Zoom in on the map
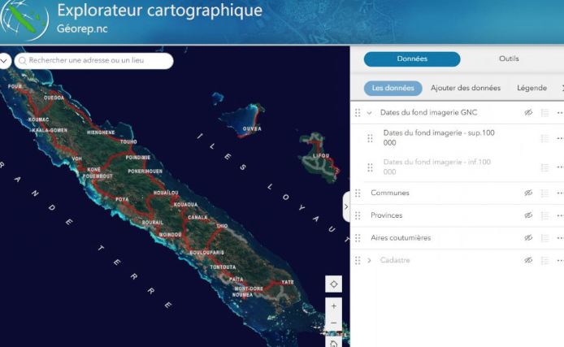Screen dimensions: 564x347 [x=333, y=306]
